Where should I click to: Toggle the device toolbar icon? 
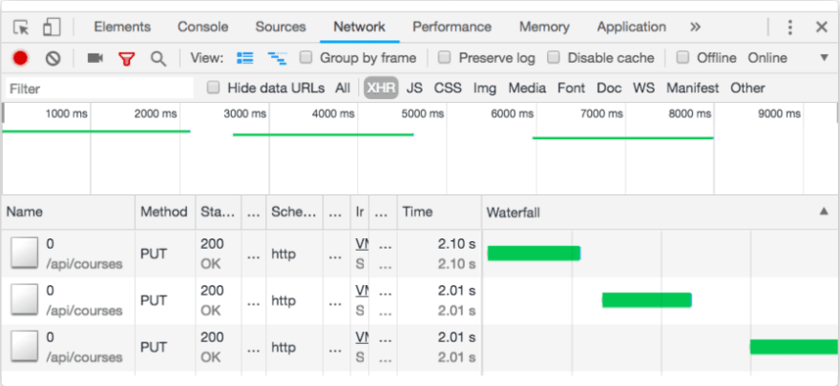pyautogui.click(x=52, y=27)
